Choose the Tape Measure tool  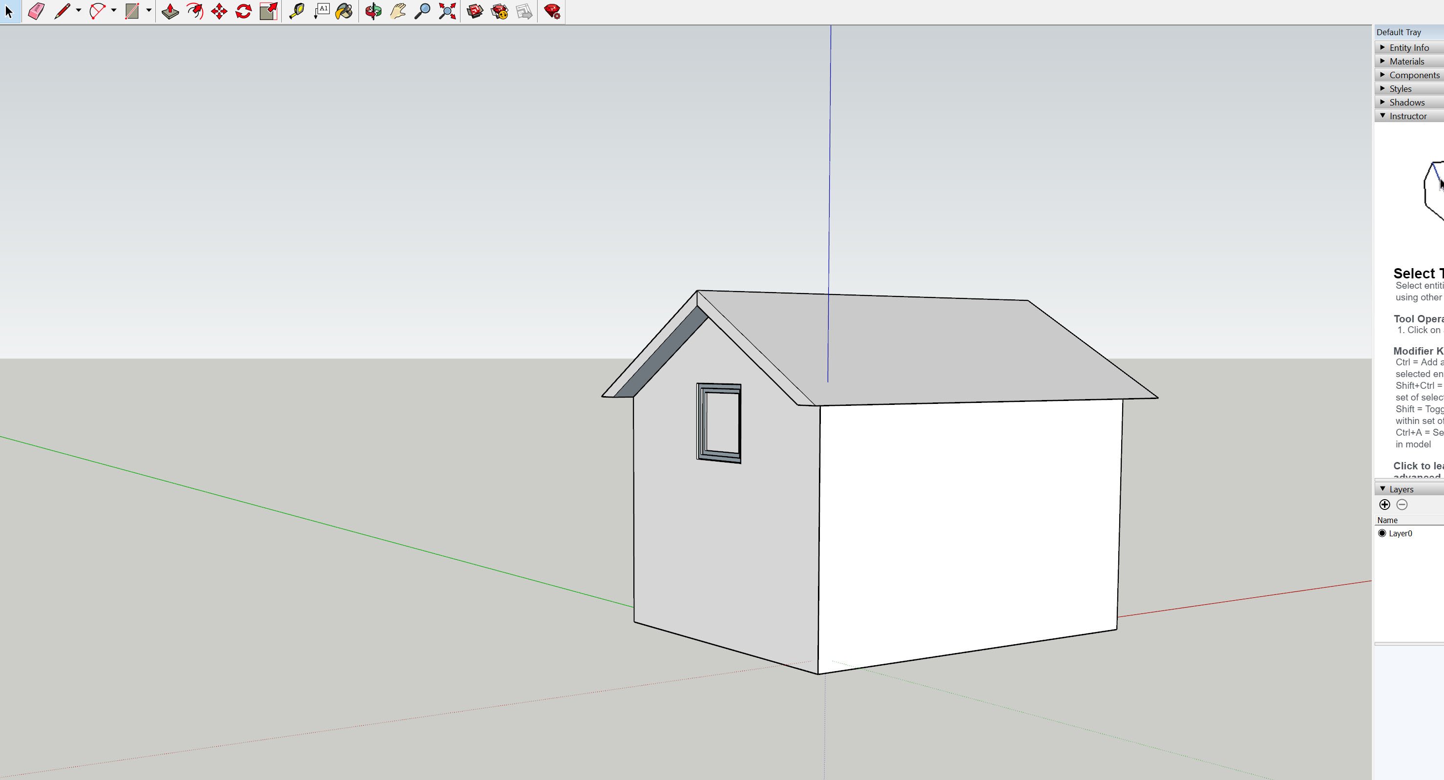pyautogui.click(x=296, y=11)
